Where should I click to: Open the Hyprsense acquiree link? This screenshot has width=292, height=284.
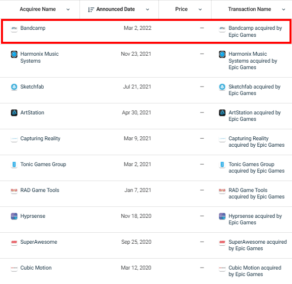(x=33, y=216)
